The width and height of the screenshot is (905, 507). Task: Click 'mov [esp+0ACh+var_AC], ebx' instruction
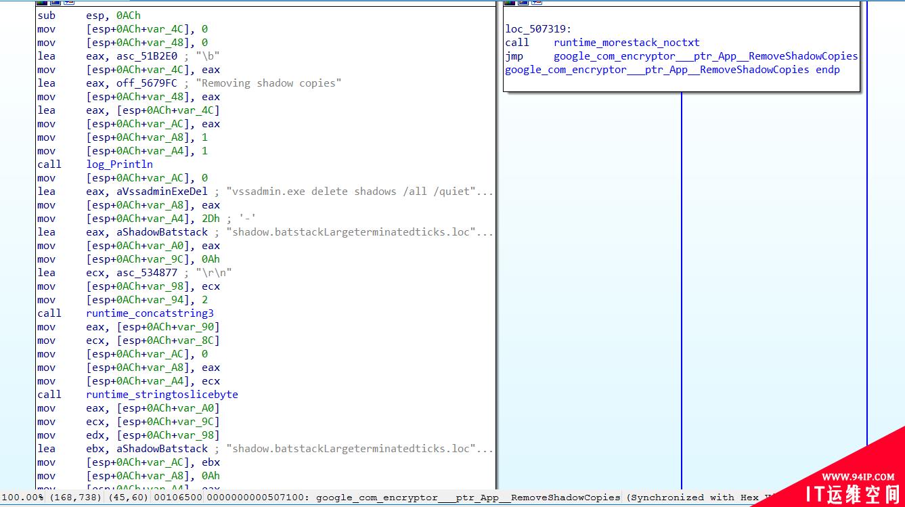[x=129, y=462]
